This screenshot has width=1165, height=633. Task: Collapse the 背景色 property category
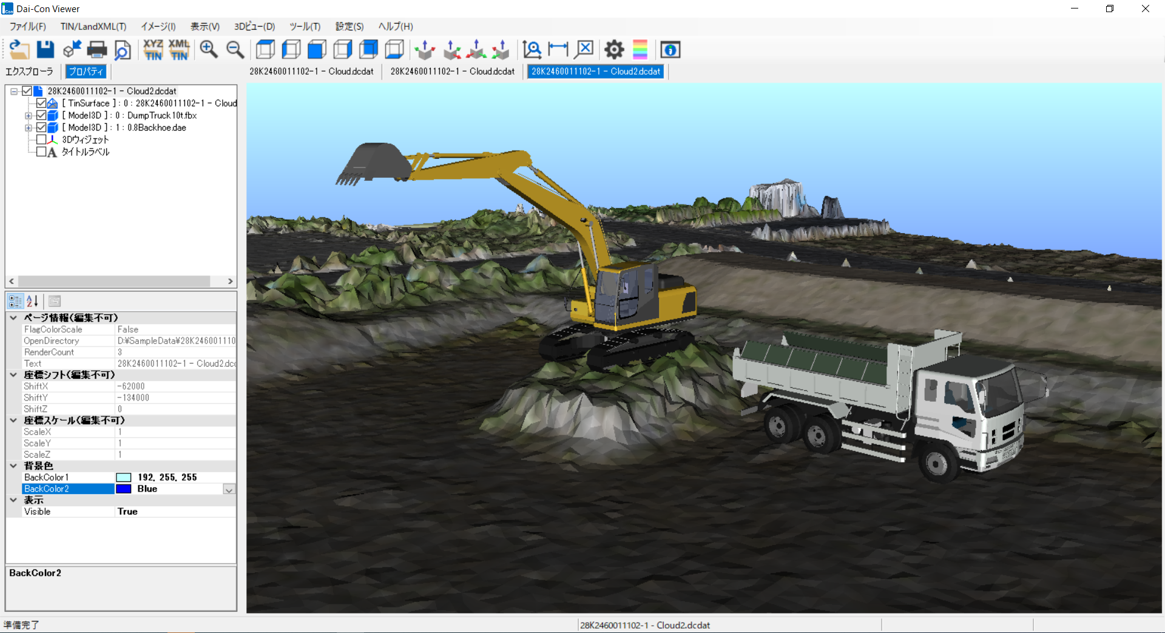tap(13, 466)
